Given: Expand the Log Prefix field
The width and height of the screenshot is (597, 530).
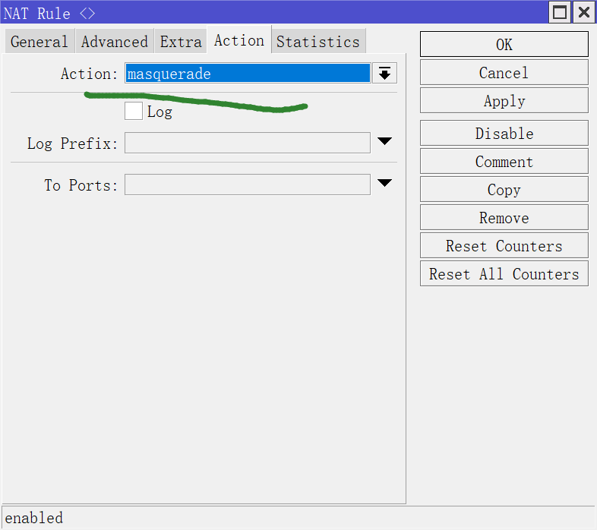Looking at the screenshot, I should pos(384,142).
